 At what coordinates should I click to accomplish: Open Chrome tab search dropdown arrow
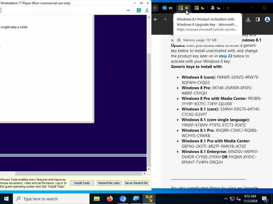point(155,8)
